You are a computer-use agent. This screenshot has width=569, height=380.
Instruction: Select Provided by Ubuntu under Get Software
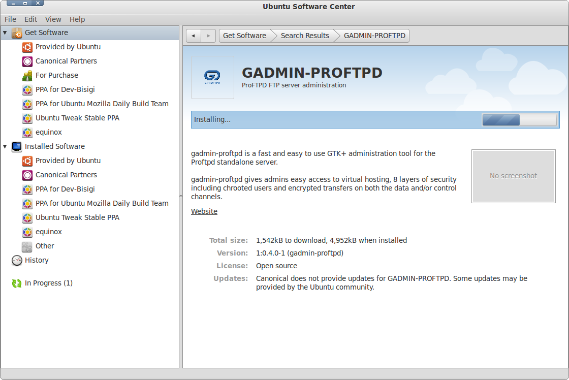68,47
